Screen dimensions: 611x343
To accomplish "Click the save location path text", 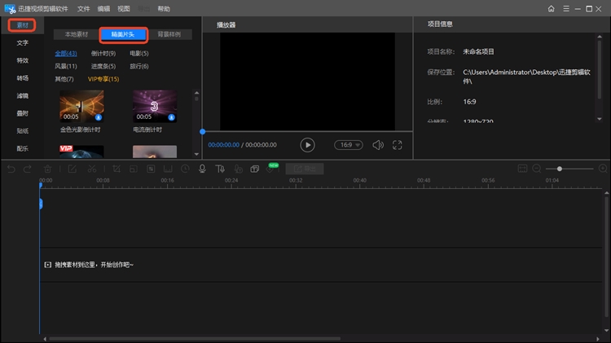I will tap(526, 77).
